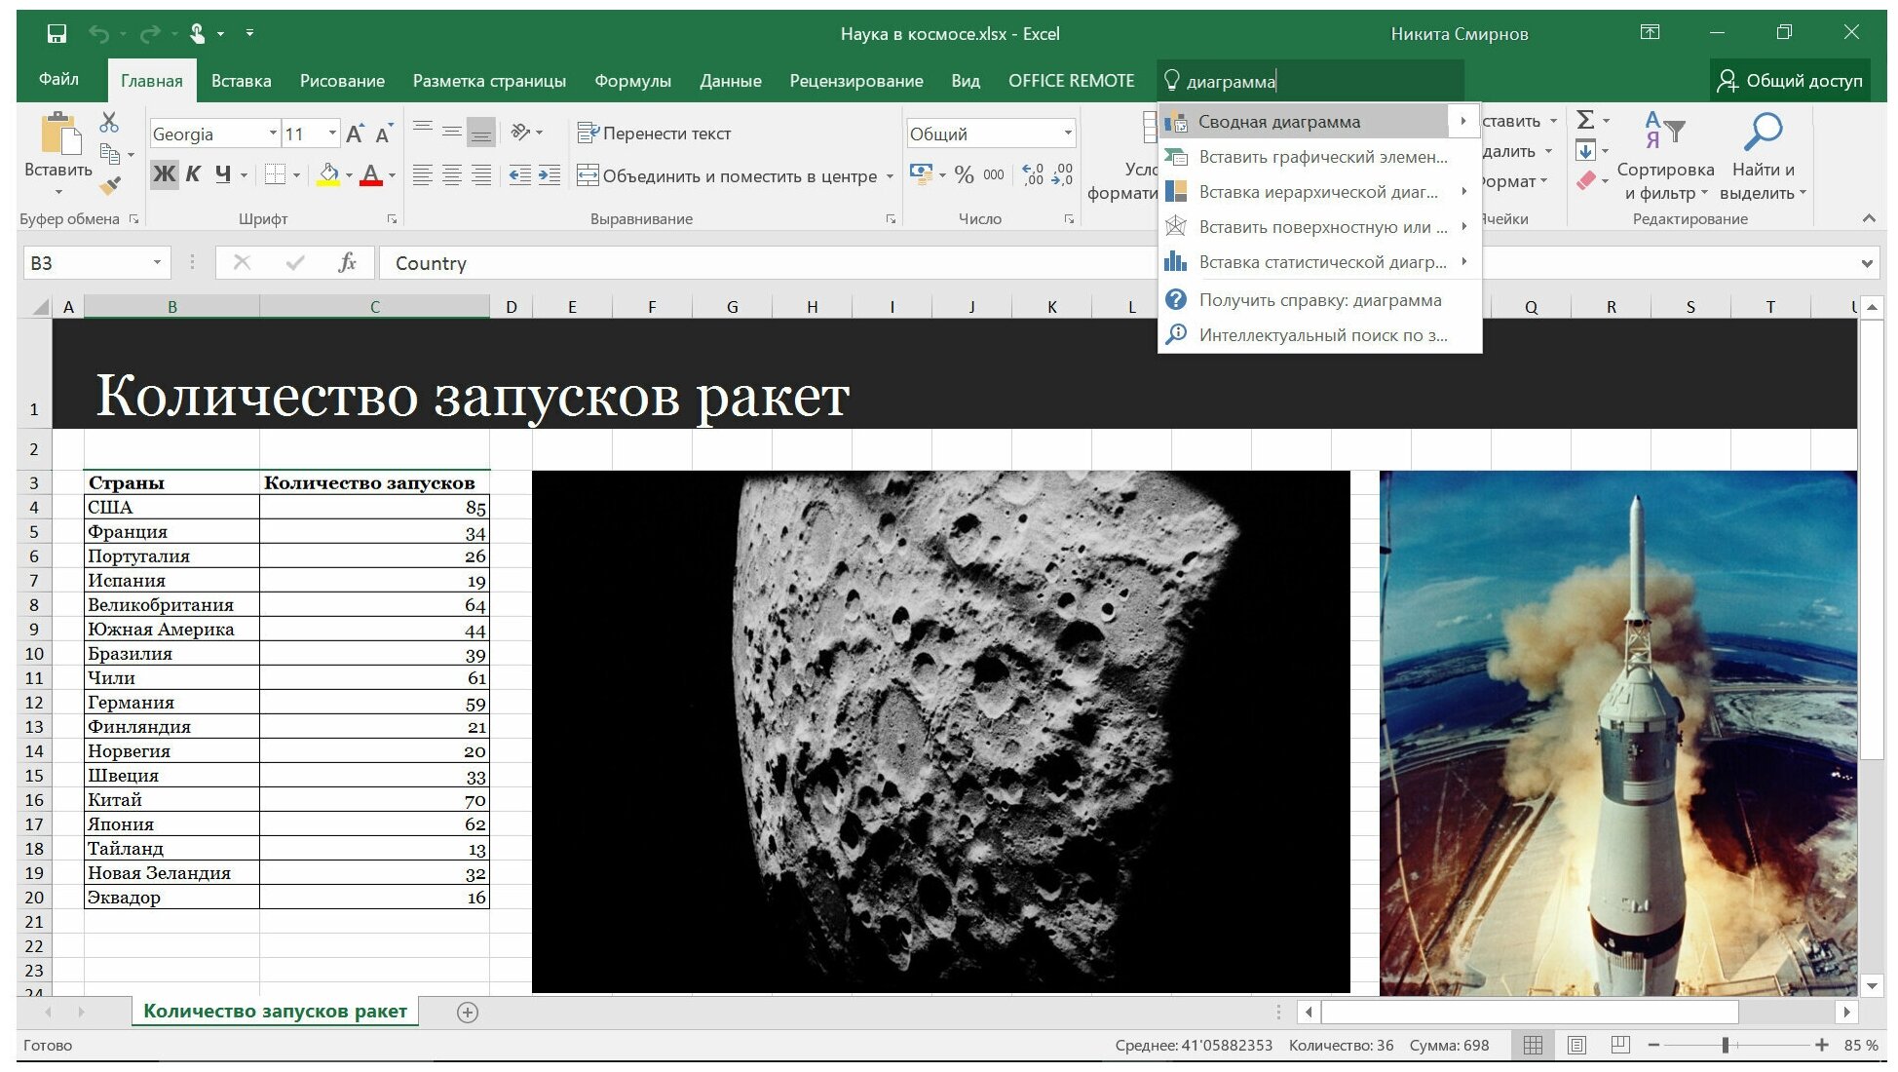Image resolution: width=1898 pixels, height=1072 pixels.
Task: Add a new sheet with plus button
Action: click(468, 1013)
